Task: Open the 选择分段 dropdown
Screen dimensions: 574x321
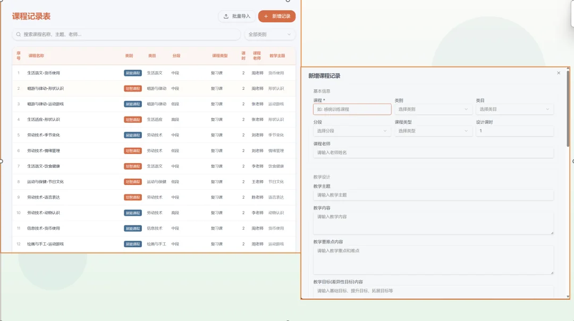Action: click(352, 131)
